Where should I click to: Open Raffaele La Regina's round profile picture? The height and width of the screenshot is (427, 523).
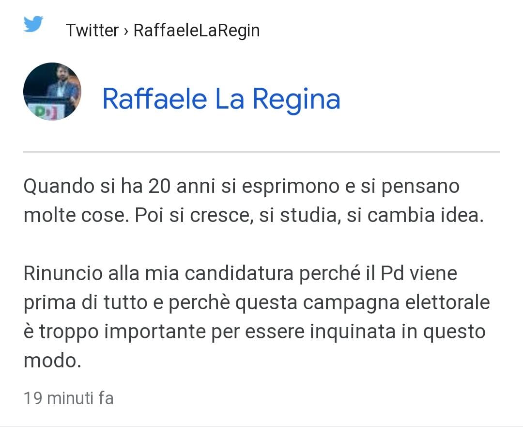click(52, 91)
